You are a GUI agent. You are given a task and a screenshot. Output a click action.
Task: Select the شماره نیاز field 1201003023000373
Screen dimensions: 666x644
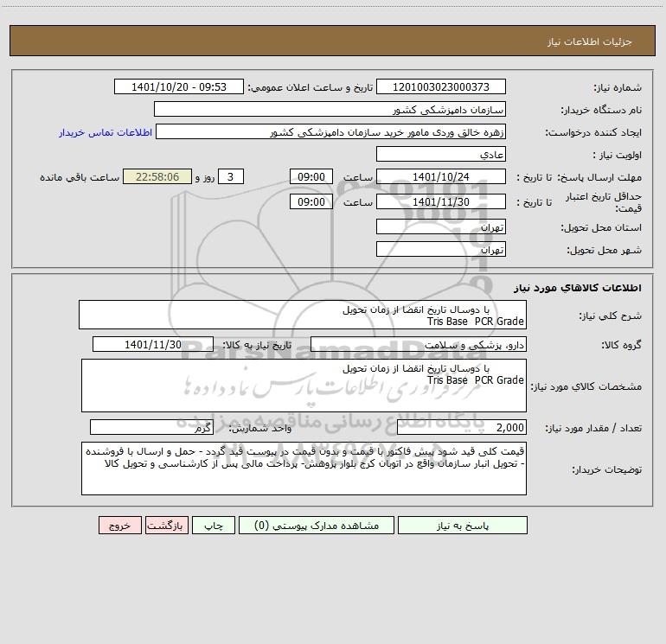(x=441, y=86)
